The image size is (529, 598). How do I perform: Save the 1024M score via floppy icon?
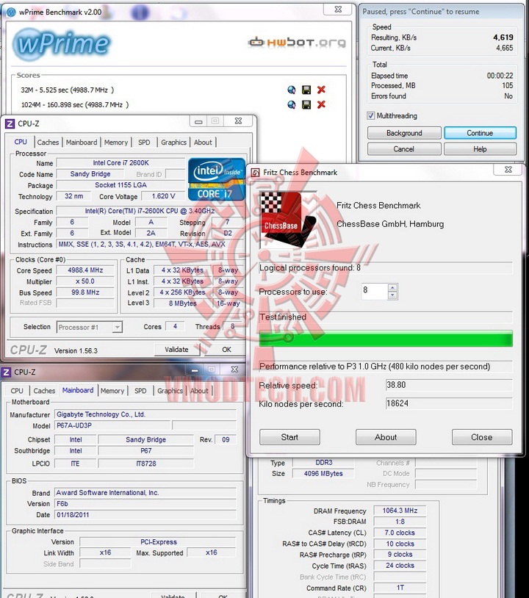(x=306, y=104)
